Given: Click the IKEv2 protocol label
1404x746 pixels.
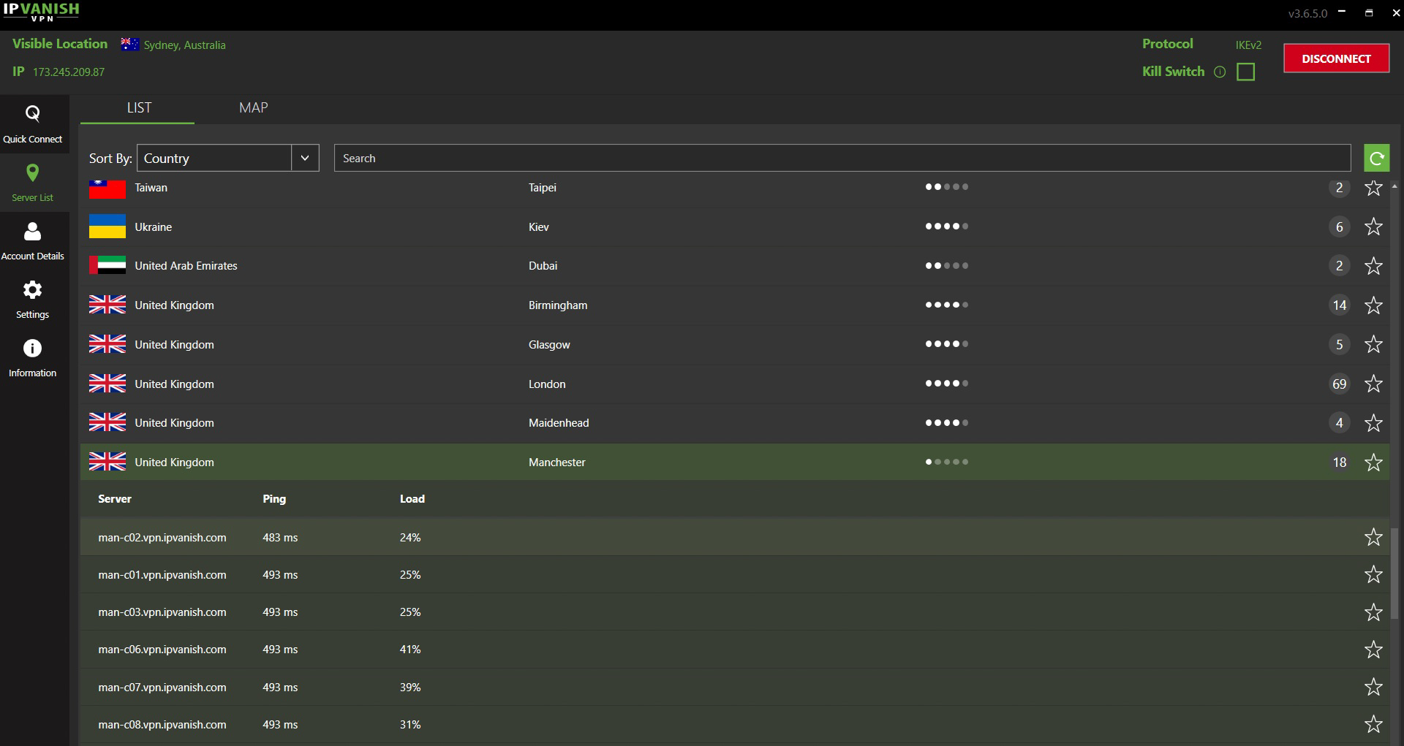Looking at the screenshot, I should [x=1248, y=45].
